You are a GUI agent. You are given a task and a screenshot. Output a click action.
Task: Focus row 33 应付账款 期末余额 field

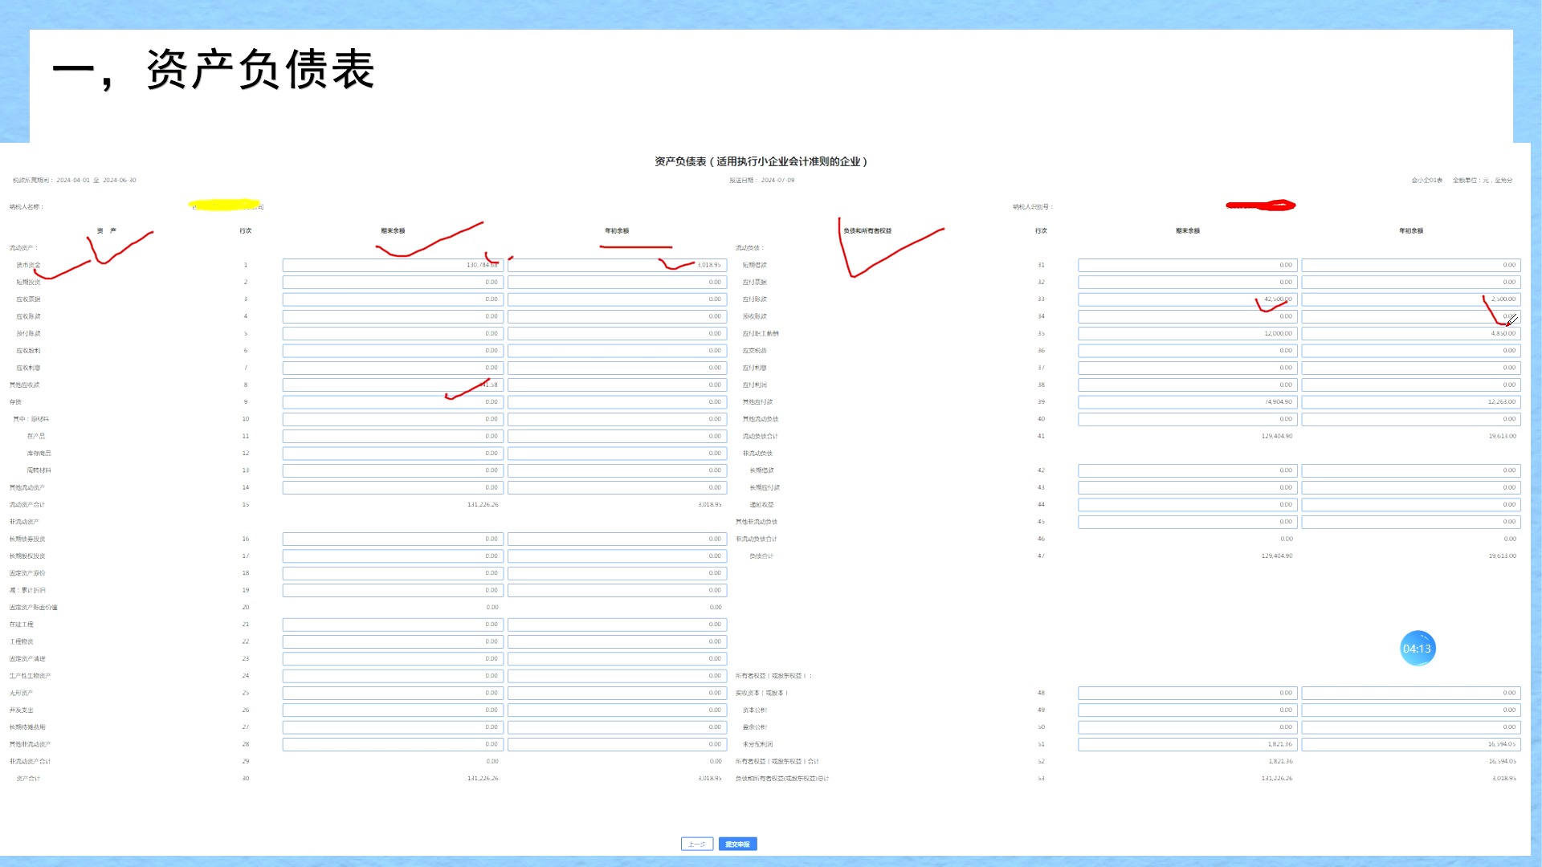click(1188, 299)
